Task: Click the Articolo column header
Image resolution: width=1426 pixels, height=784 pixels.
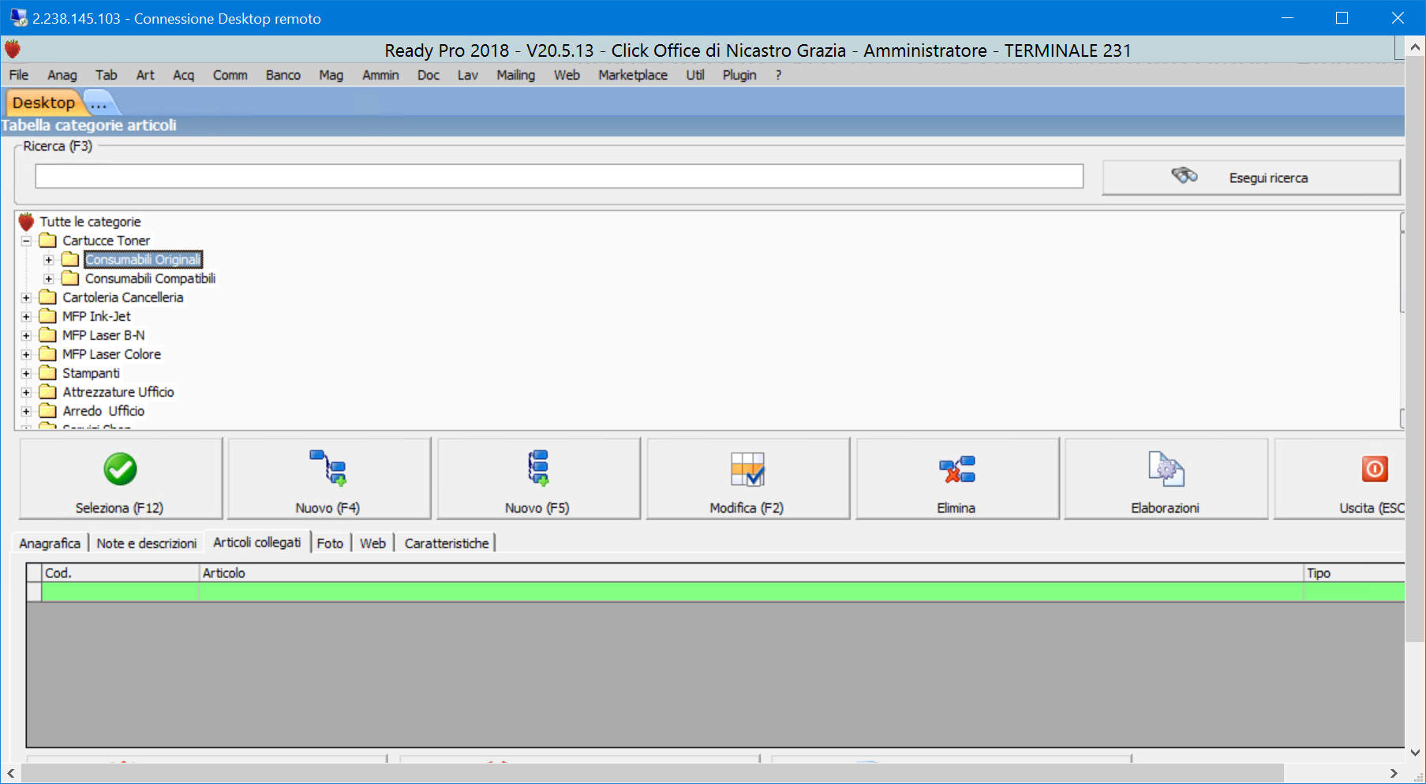Action: (x=751, y=573)
